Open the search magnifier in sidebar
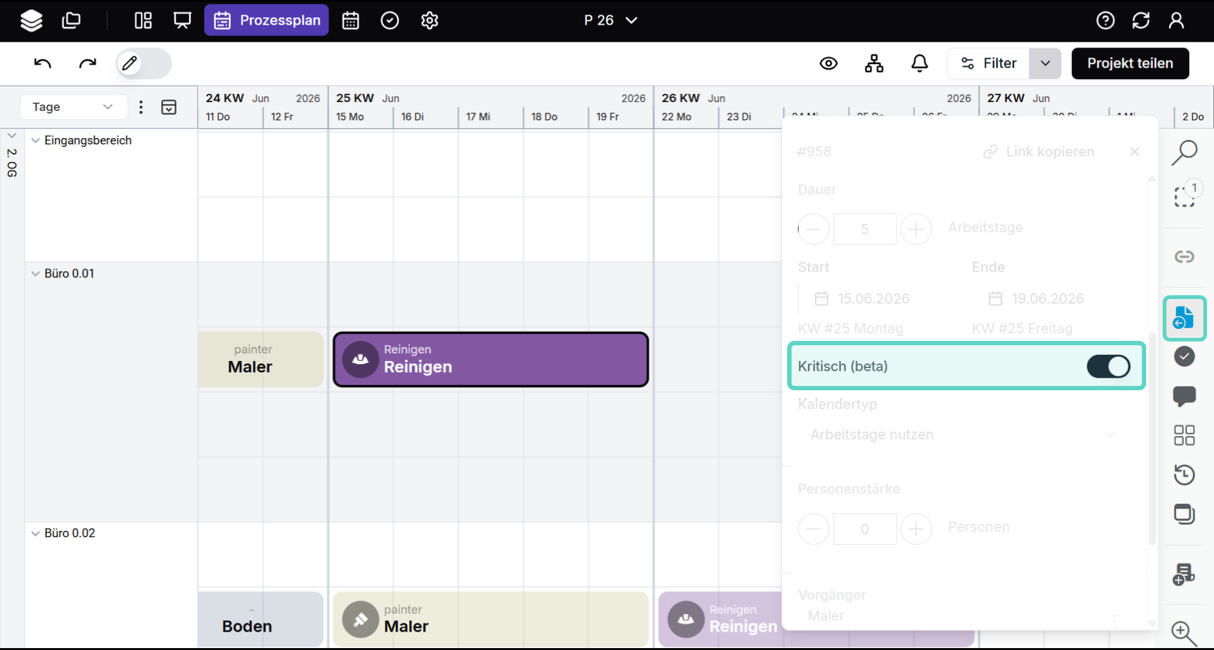Image resolution: width=1214 pixels, height=650 pixels. [x=1184, y=153]
